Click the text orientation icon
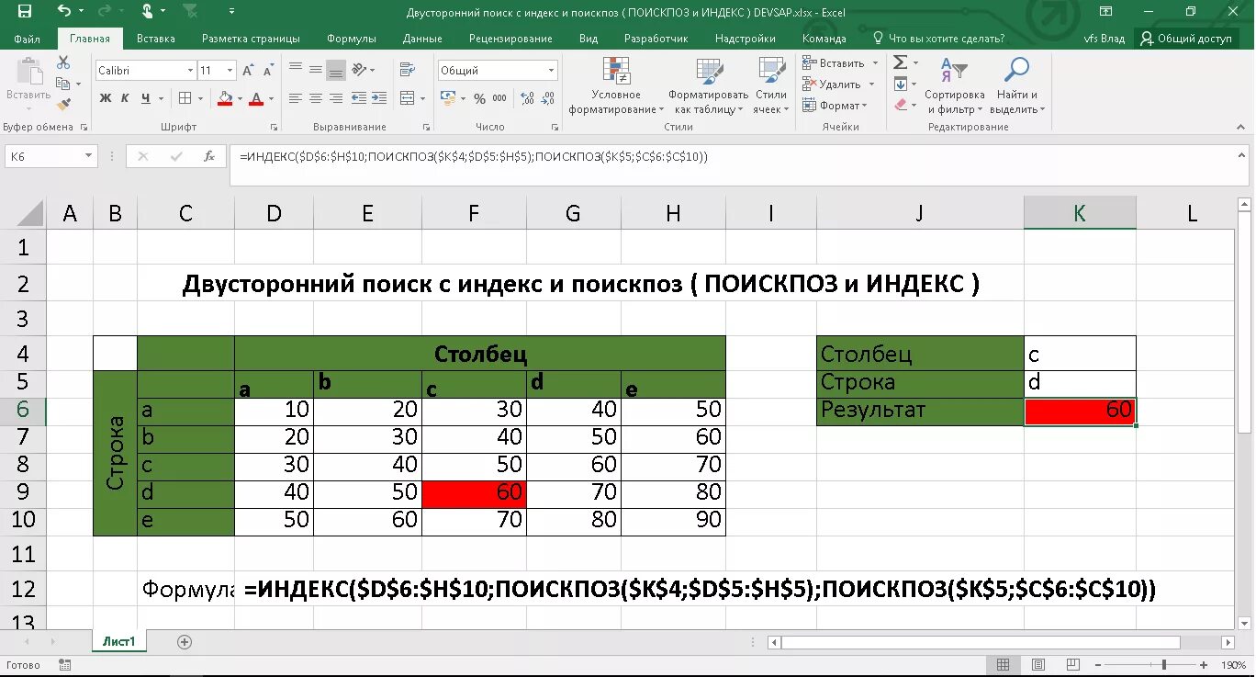This screenshot has width=1256, height=677. point(360,70)
